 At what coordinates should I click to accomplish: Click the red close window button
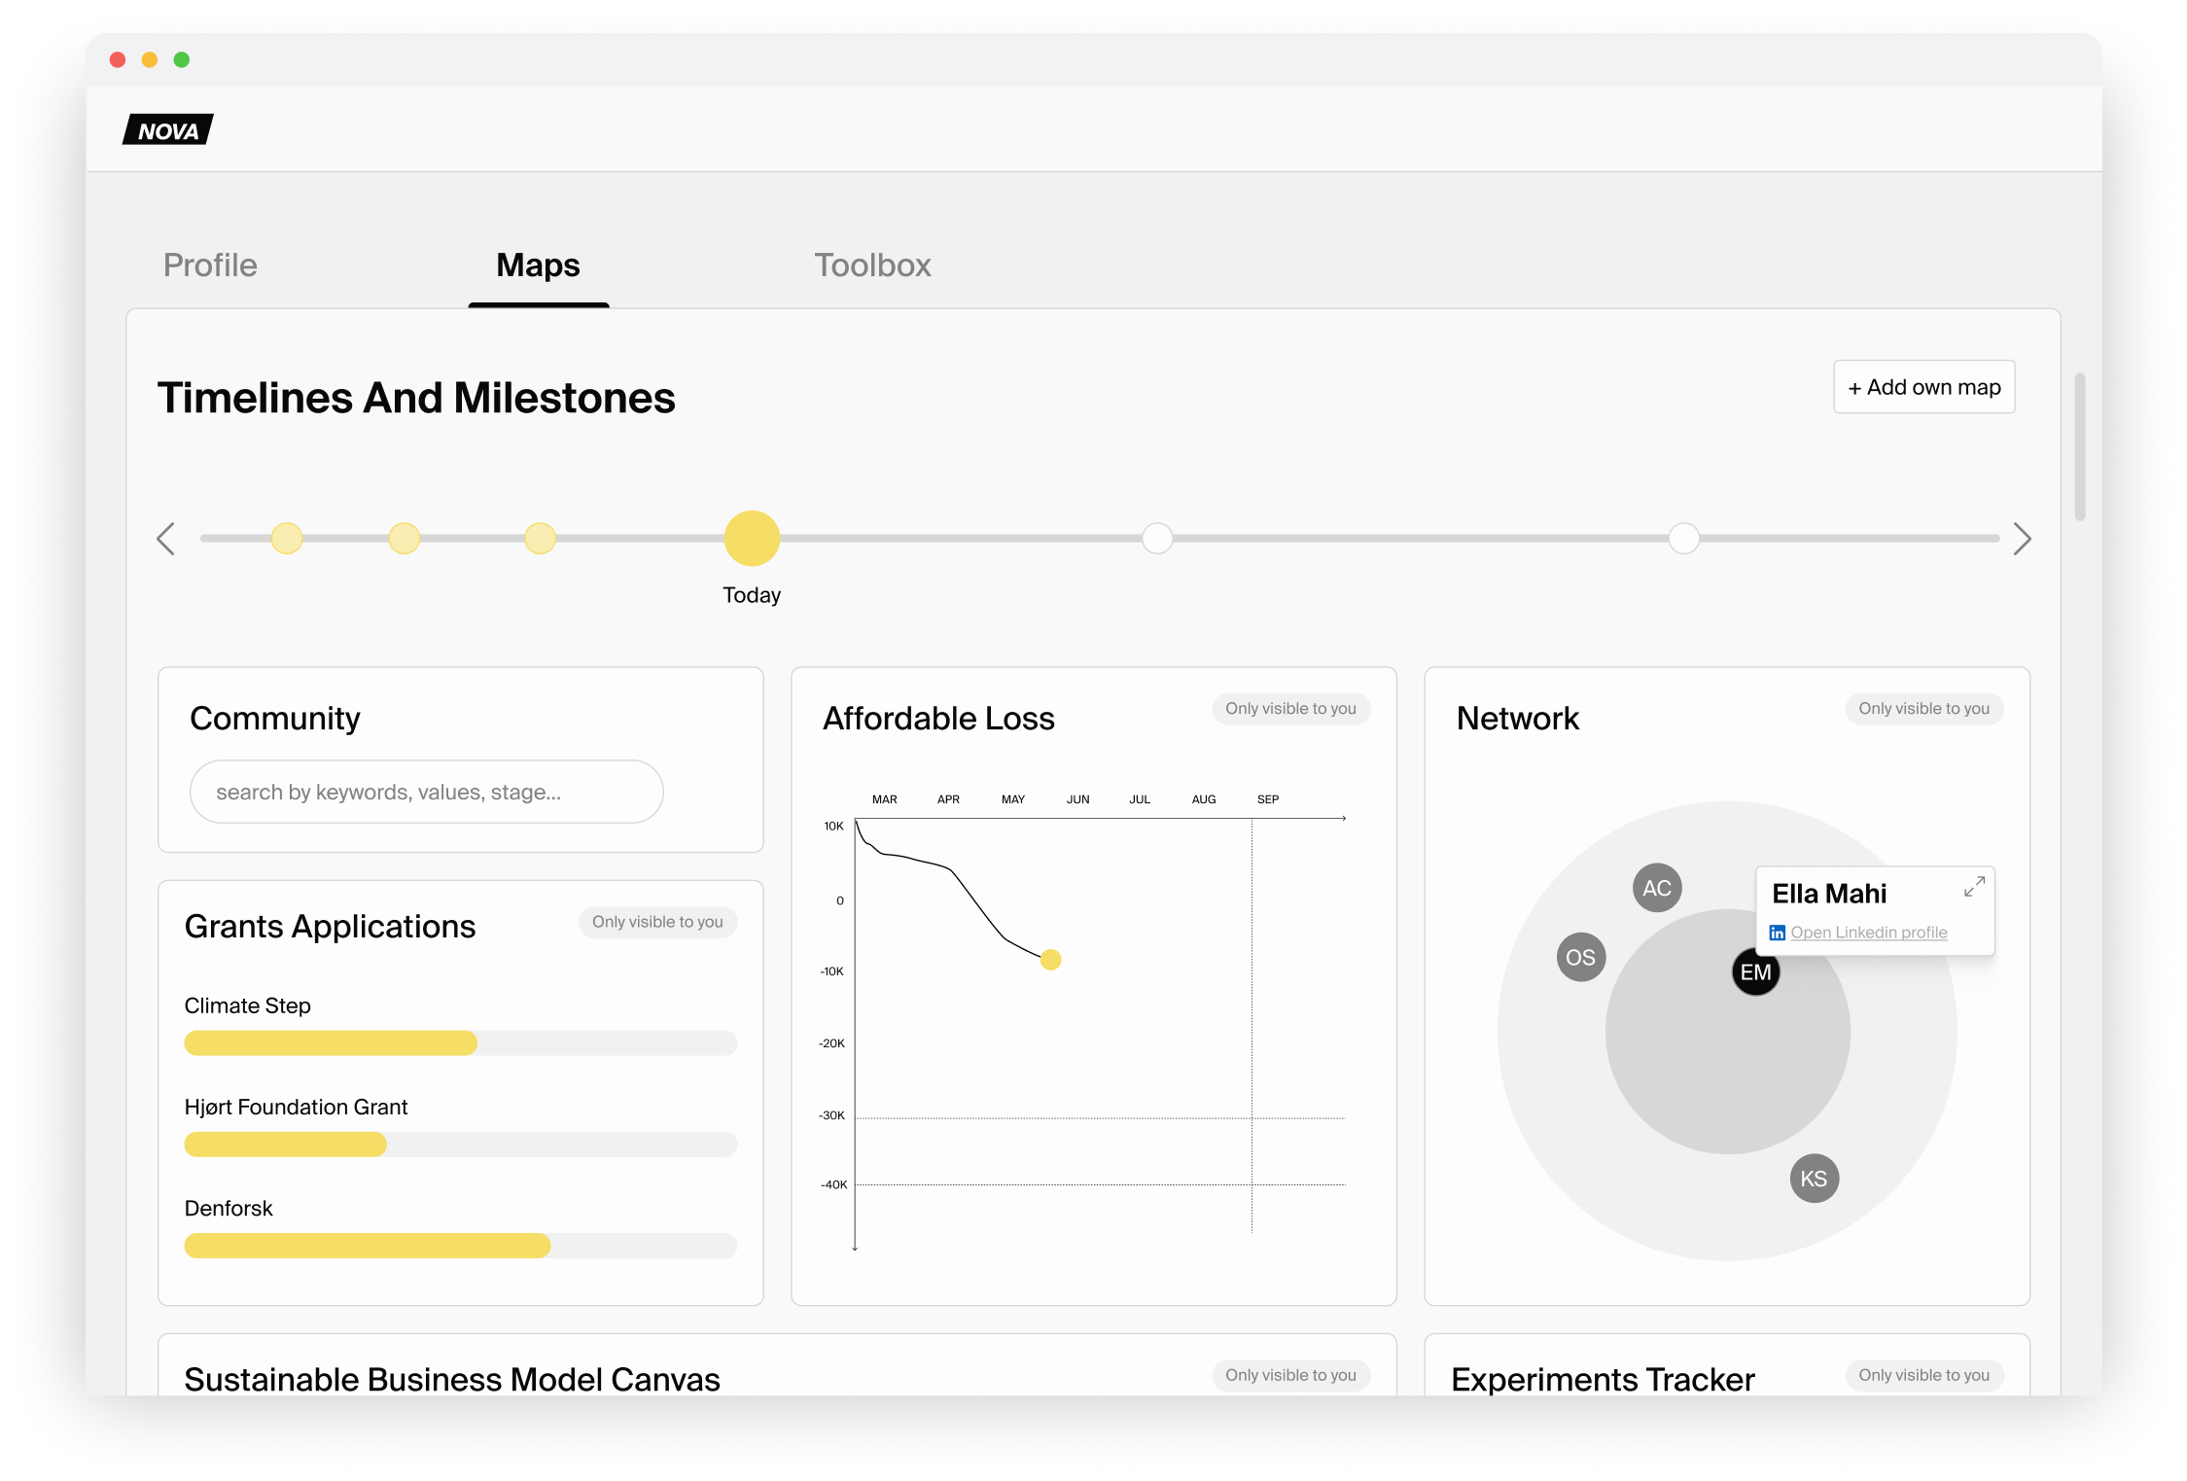[x=118, y=59]
